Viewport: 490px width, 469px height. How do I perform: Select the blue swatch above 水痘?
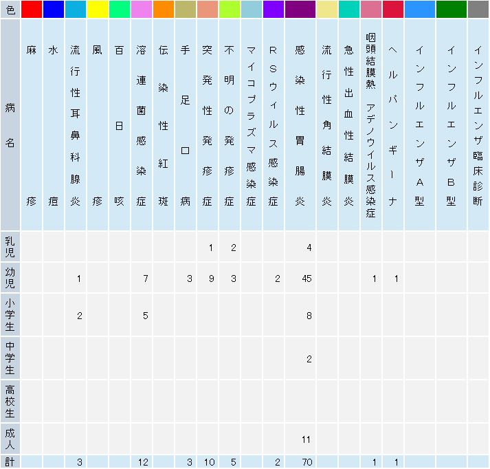pos(54,10)
